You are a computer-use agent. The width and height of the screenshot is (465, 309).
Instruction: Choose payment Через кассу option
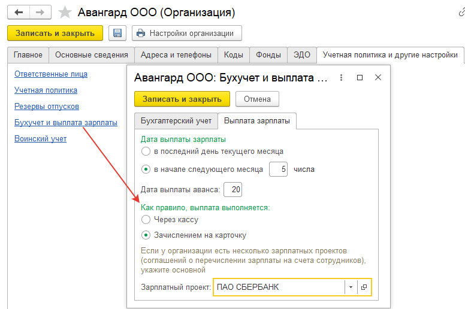[146, 220]
